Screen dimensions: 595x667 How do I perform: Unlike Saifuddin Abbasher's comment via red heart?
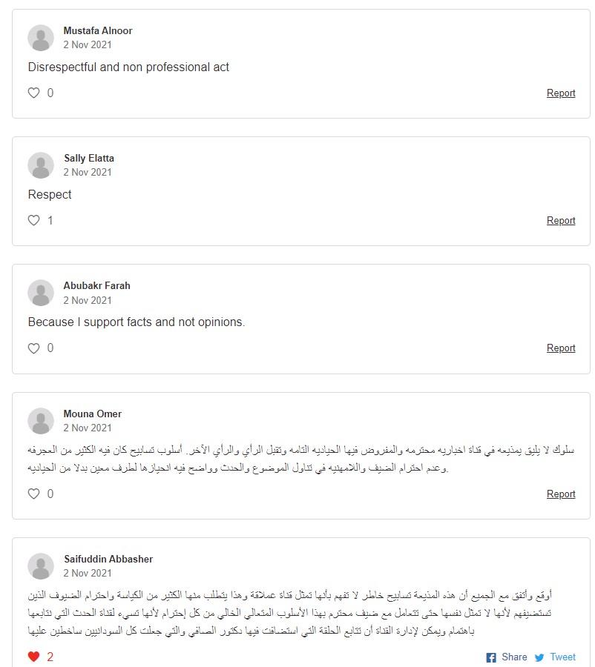[x=33, y=657]
